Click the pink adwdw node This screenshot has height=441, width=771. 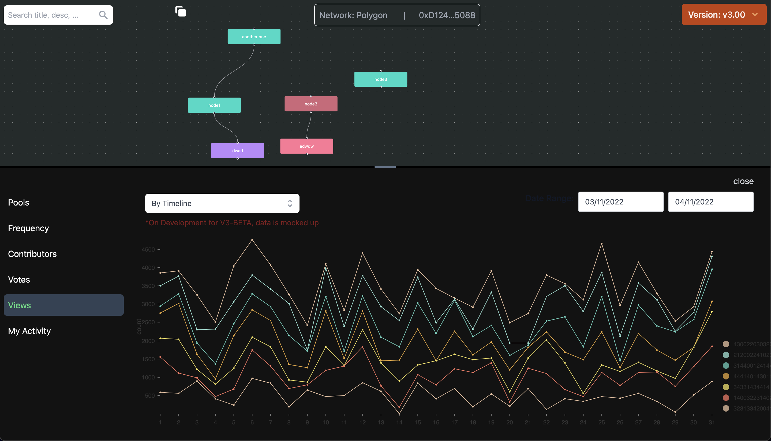[306, 146]
